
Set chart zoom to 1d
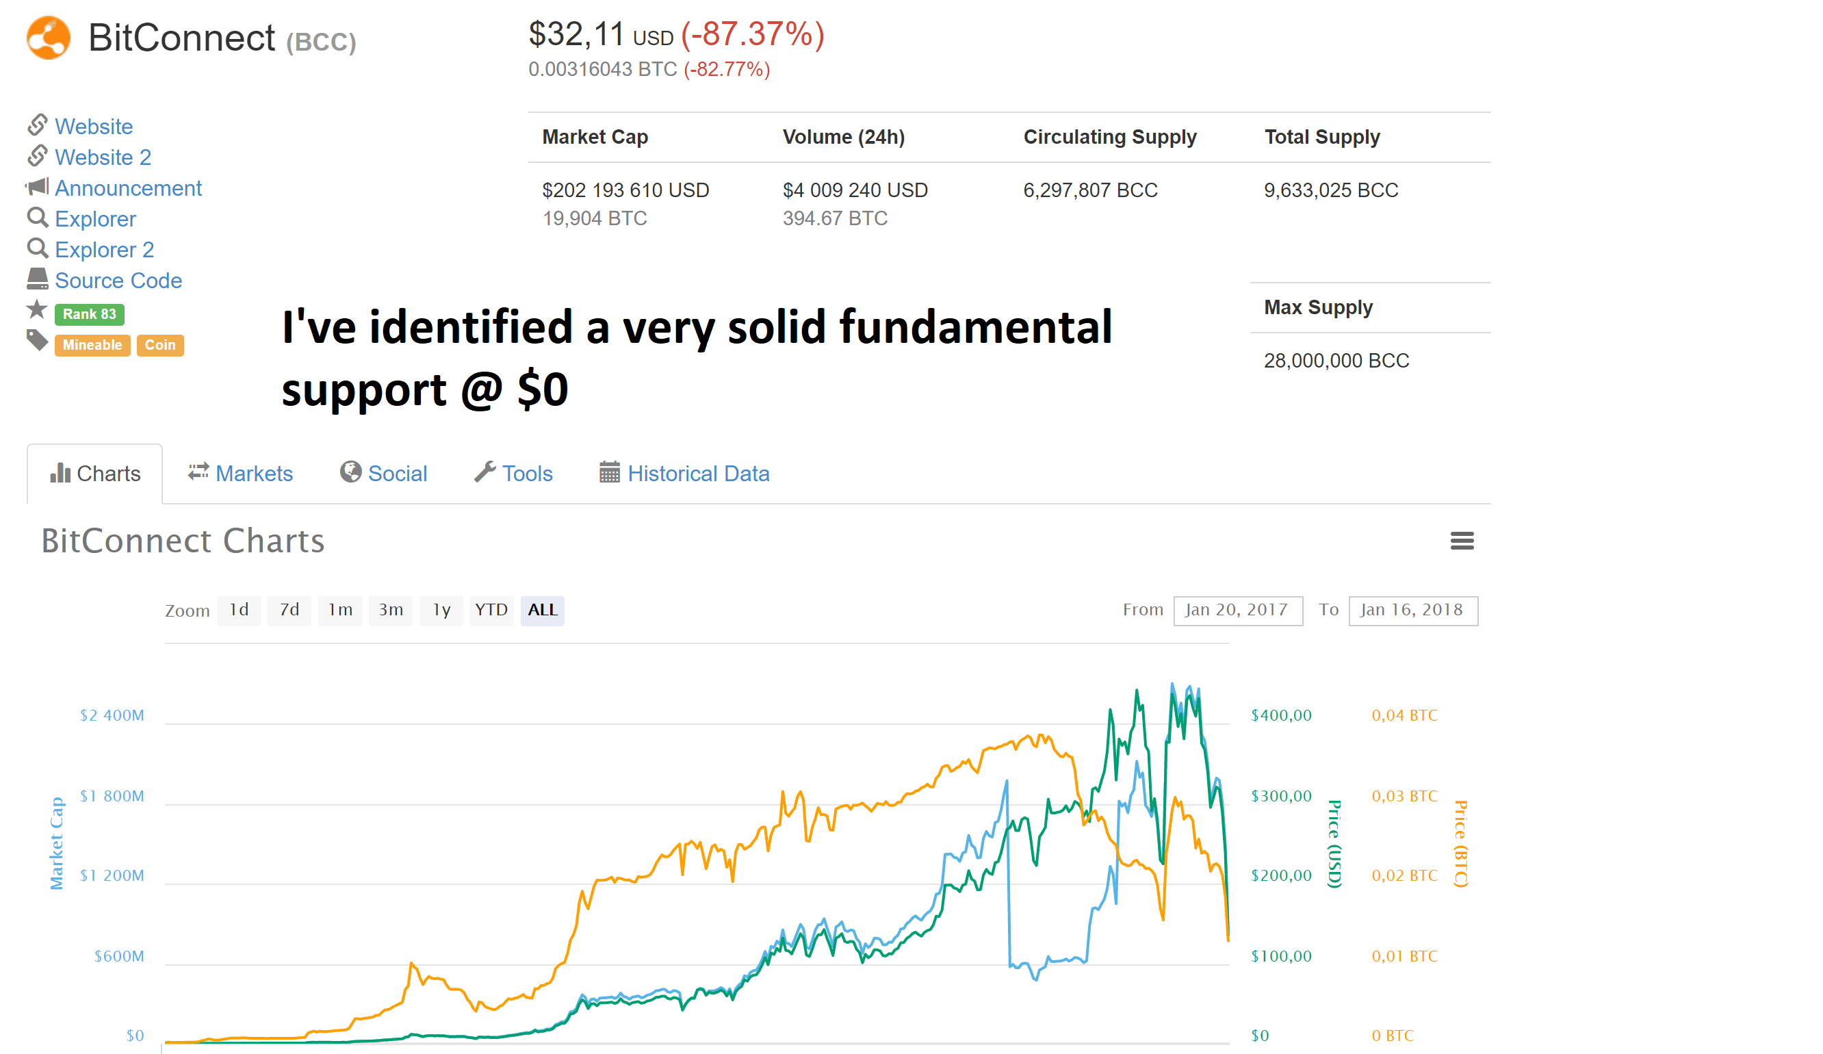[239, 610]
